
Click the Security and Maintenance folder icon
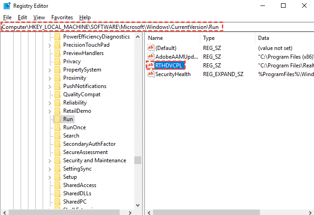[57, 160]
